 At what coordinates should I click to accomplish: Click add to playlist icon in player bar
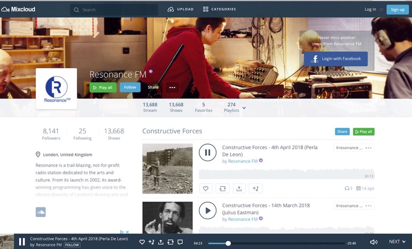[152, 242]
